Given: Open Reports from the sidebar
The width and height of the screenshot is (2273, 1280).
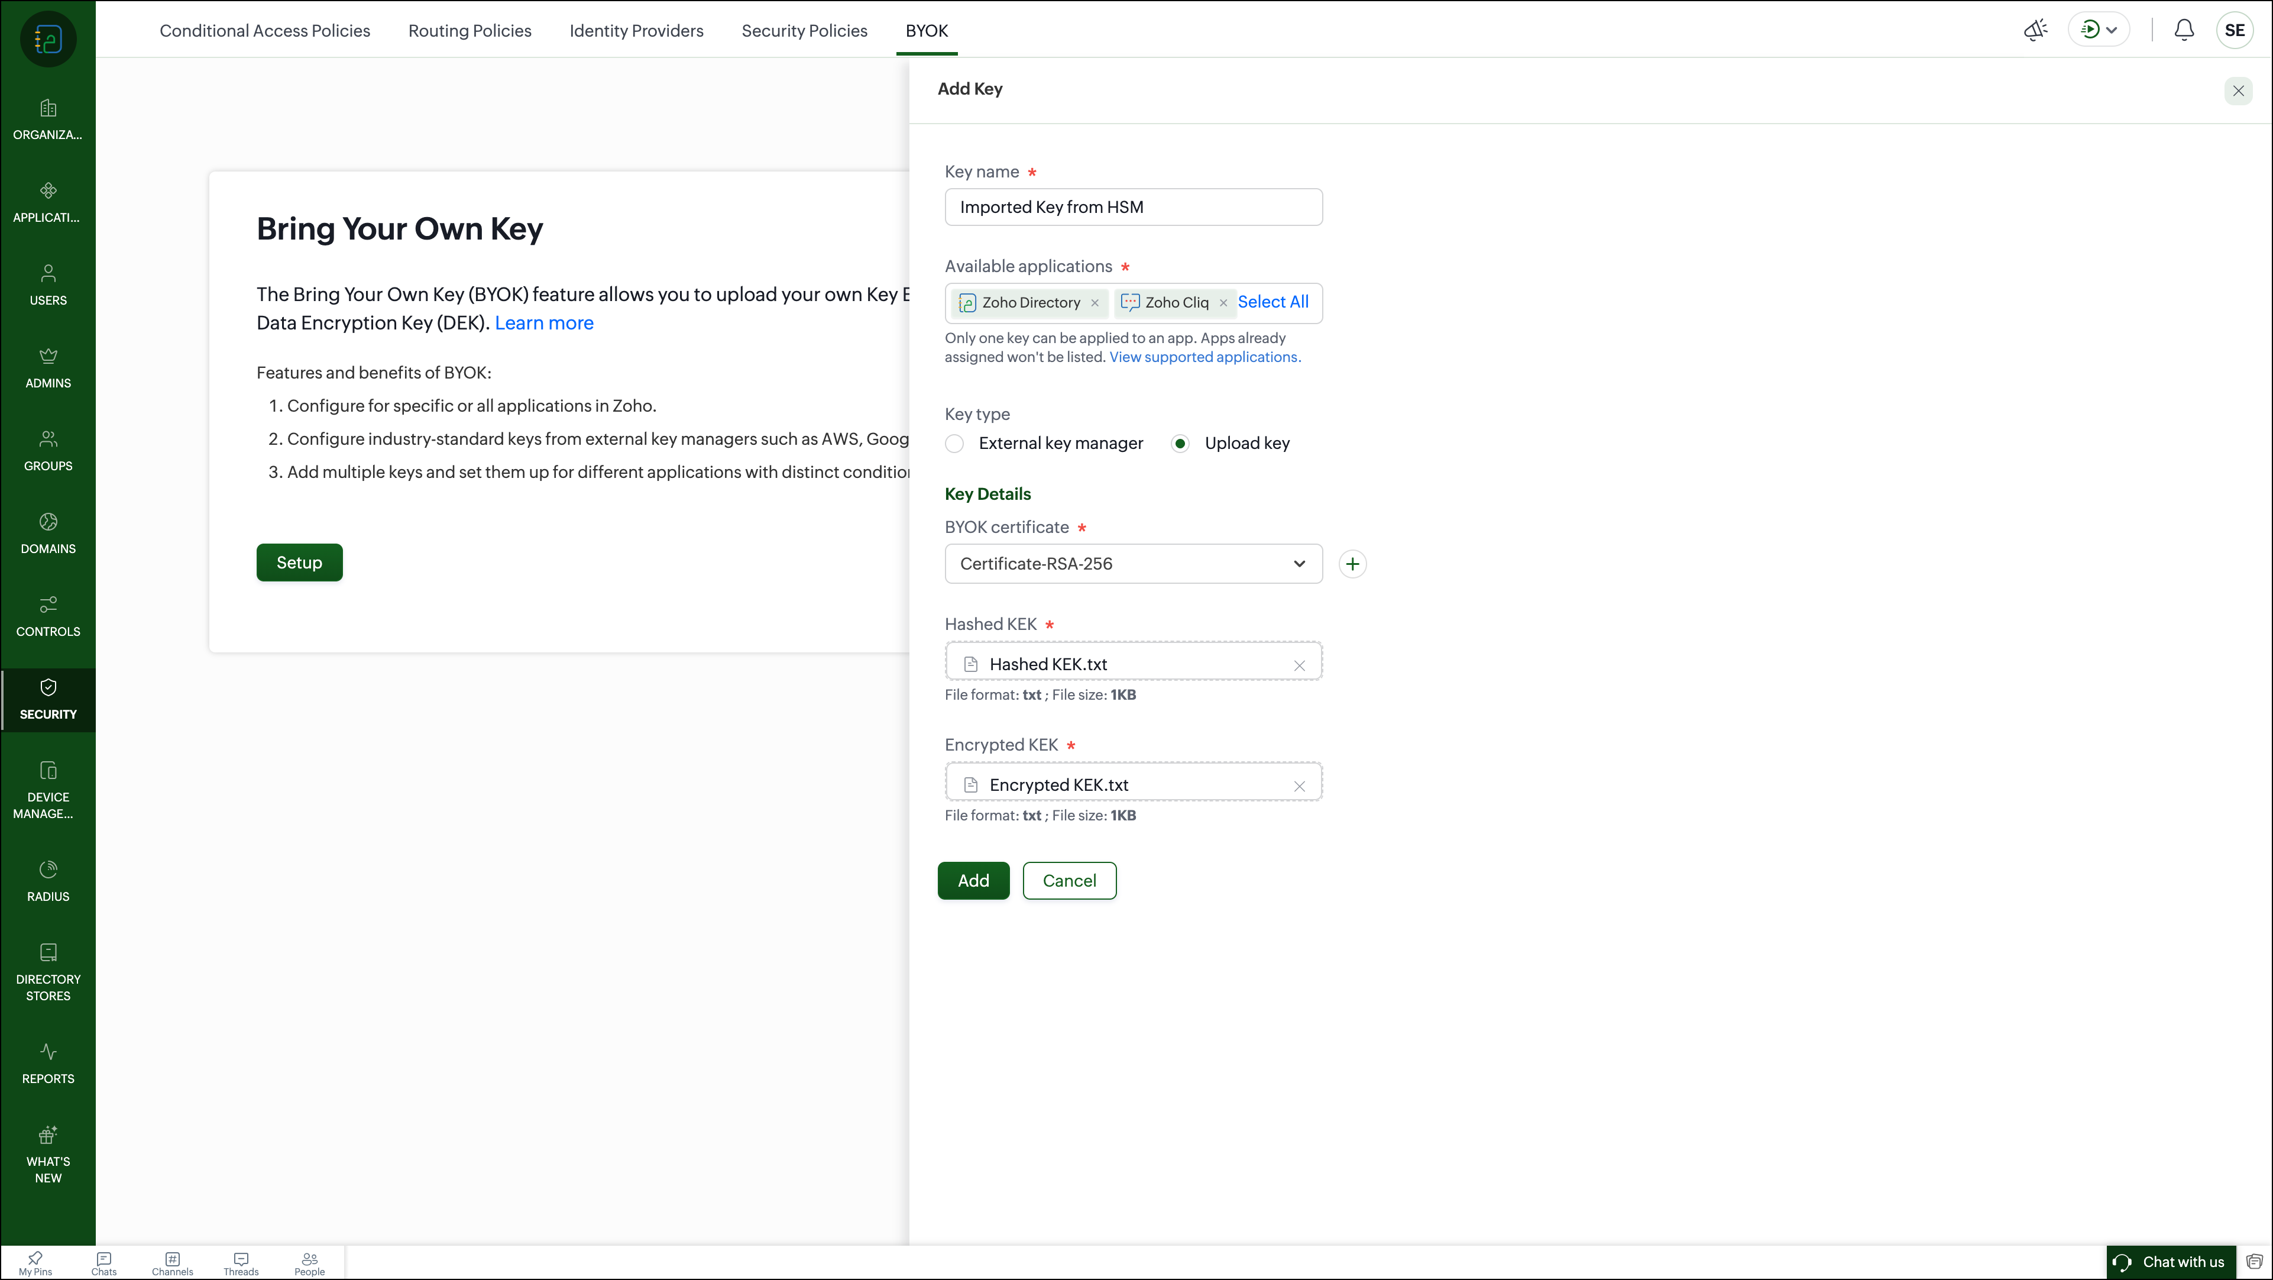Looking at the screenshot, I should coord(48,1063).
